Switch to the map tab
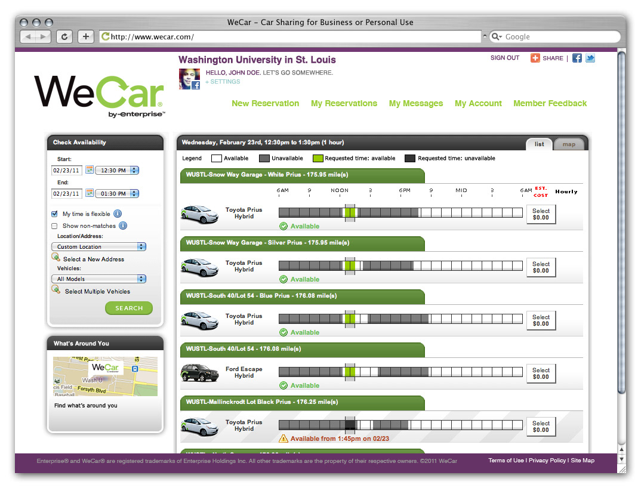Screen dimensions: 641x488 click(x=569, y=144)
